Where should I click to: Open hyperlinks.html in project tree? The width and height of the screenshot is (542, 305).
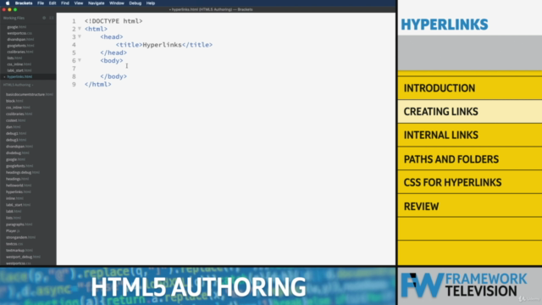pyautogui.click(x=18, y=192)
